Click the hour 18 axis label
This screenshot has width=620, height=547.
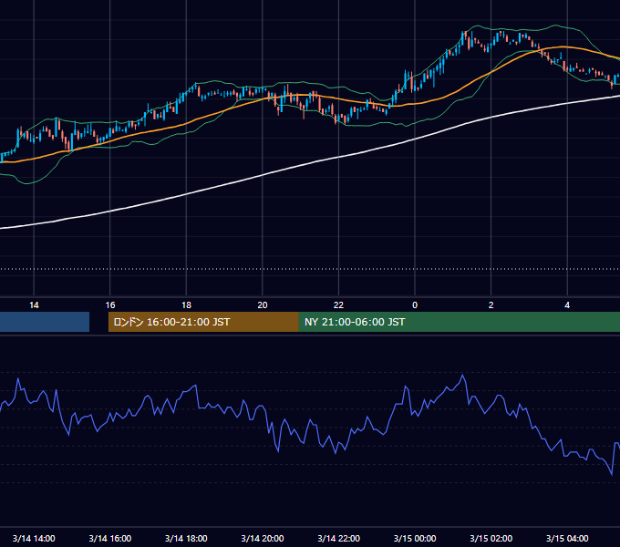point(186,305)
